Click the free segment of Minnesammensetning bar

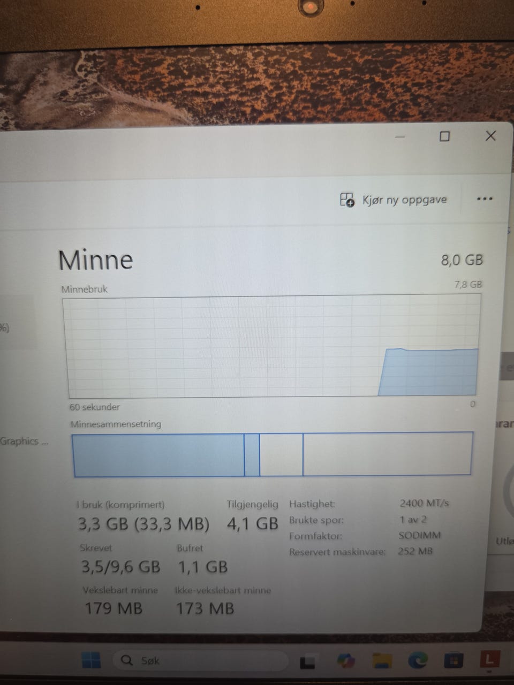pyautogui.click(x=388, y=454)
